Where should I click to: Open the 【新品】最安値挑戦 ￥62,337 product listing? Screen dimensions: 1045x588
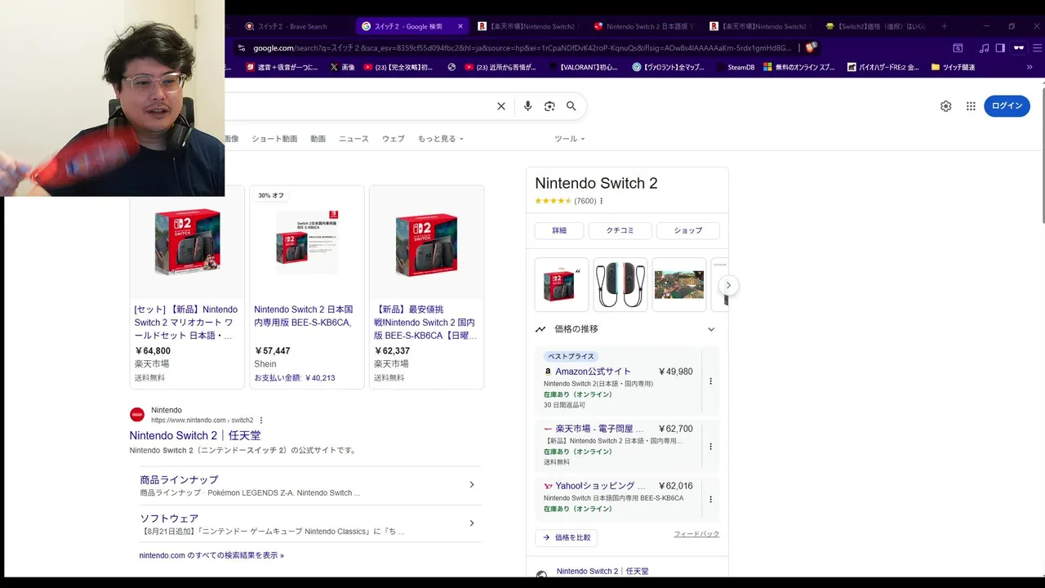[426, 287]
